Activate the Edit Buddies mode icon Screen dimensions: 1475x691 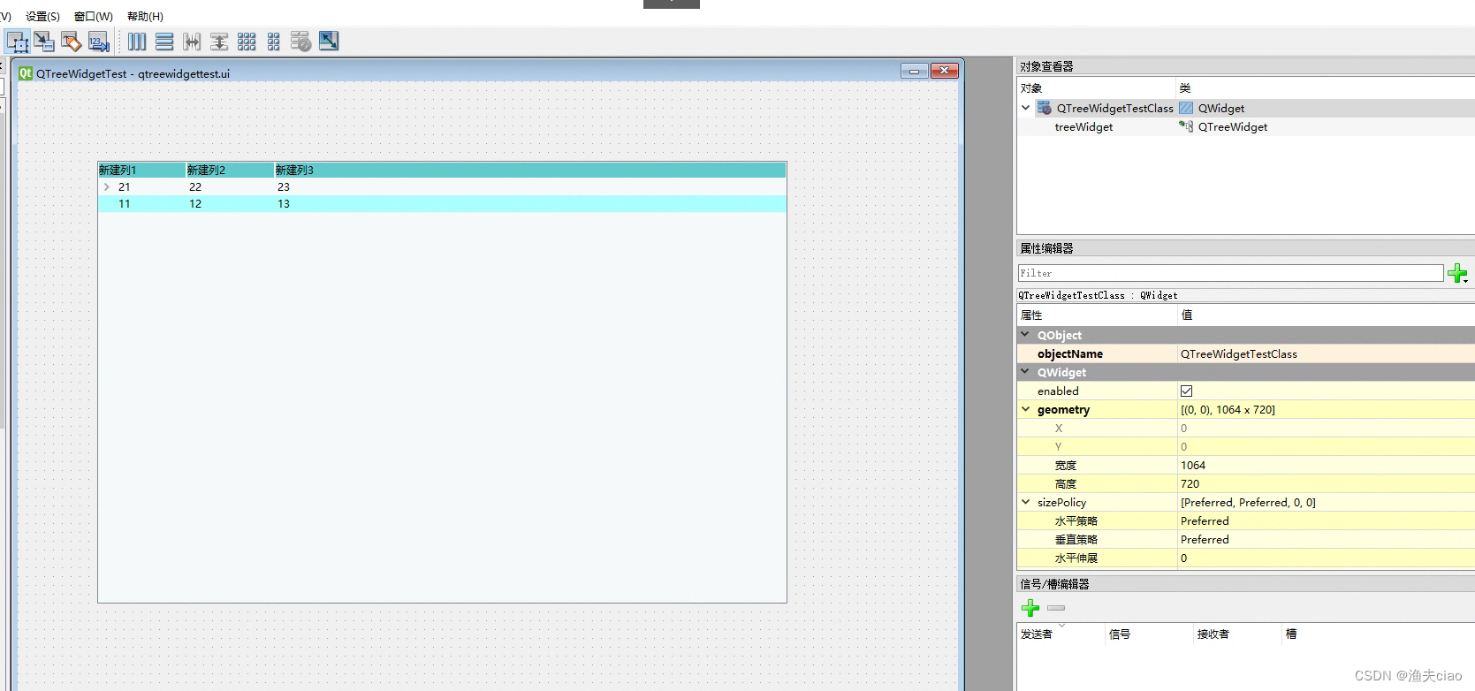[x=72, y=42]
